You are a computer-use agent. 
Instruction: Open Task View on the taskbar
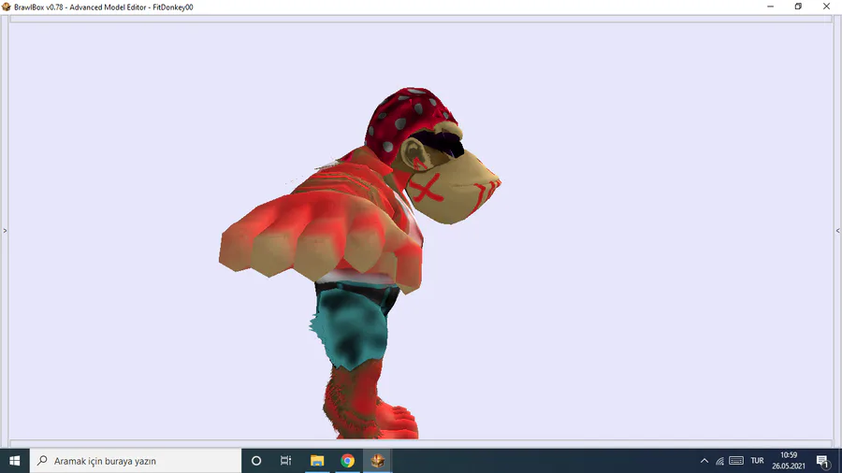(x=285, y=461)
